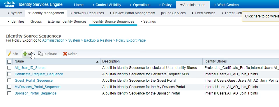Click description 'A built-in Identity Sequence for the Sponsor Portal'
The height and width of the screenshot is (107, 279).
(x=141, y=93)
